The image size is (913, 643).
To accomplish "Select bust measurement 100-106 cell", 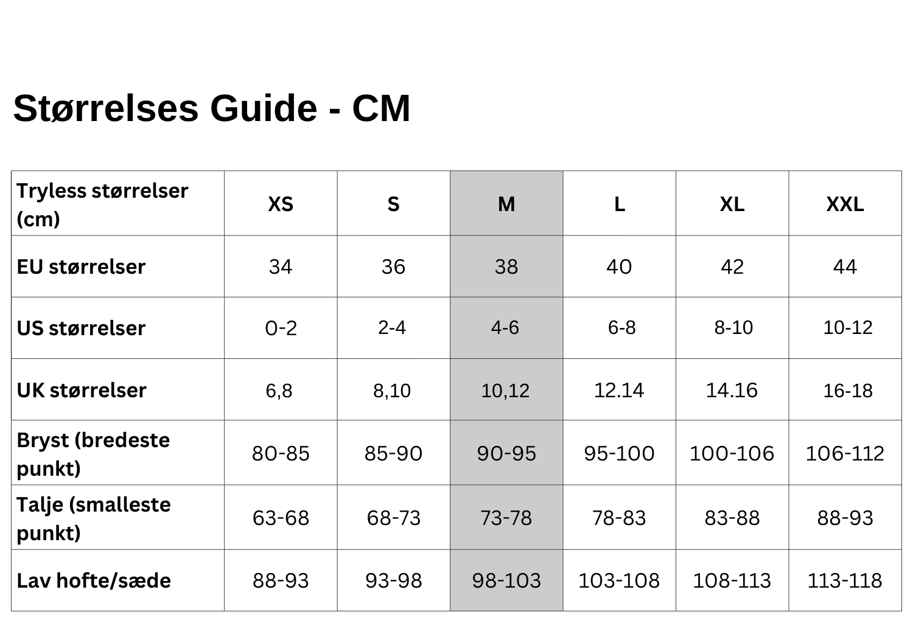I will (732, 453).
